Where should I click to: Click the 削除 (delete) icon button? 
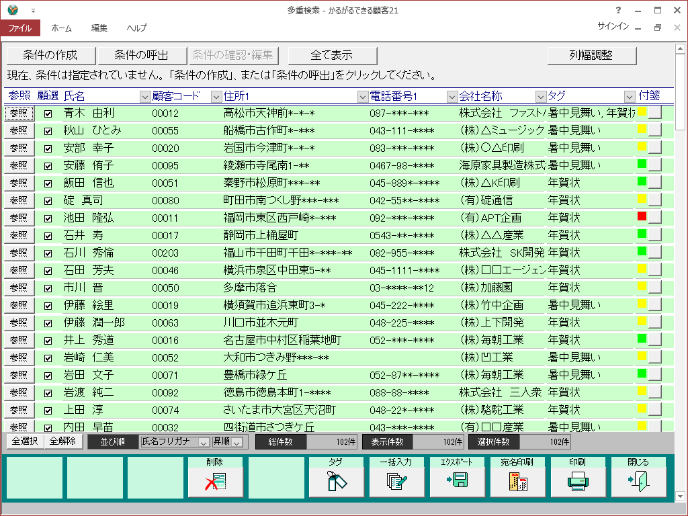(x=215, y=481)
